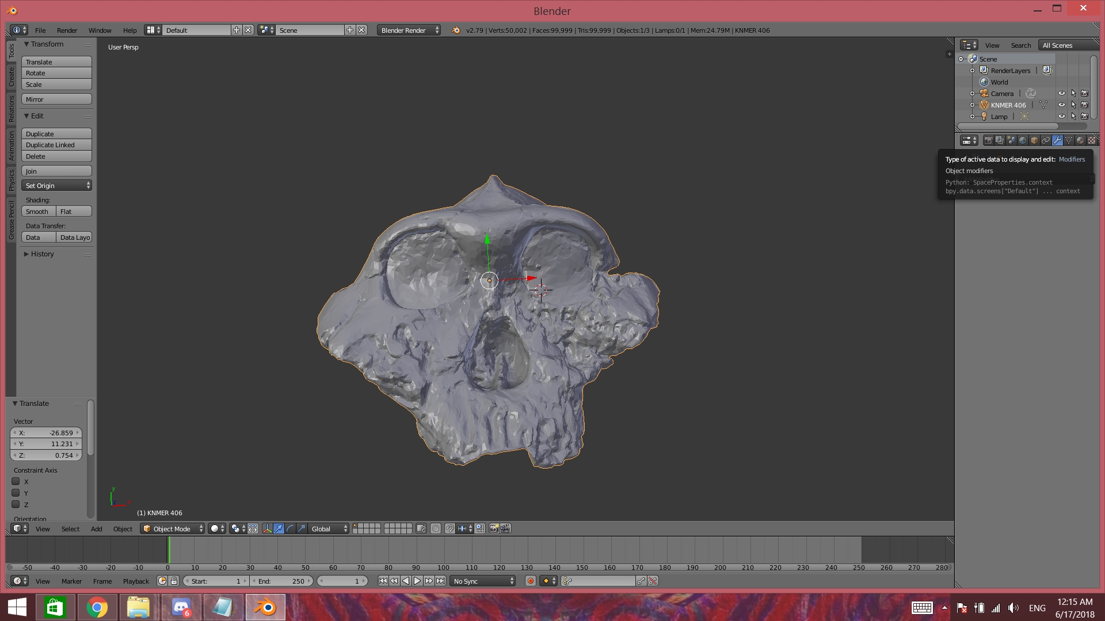Open the Object Constraints chain tab
This screenshot has height=621, width=1105.
pos(1046,140)
